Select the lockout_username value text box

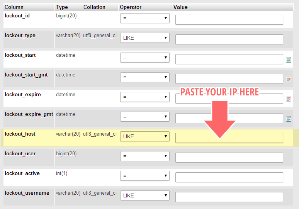click(x=229, y=197)
